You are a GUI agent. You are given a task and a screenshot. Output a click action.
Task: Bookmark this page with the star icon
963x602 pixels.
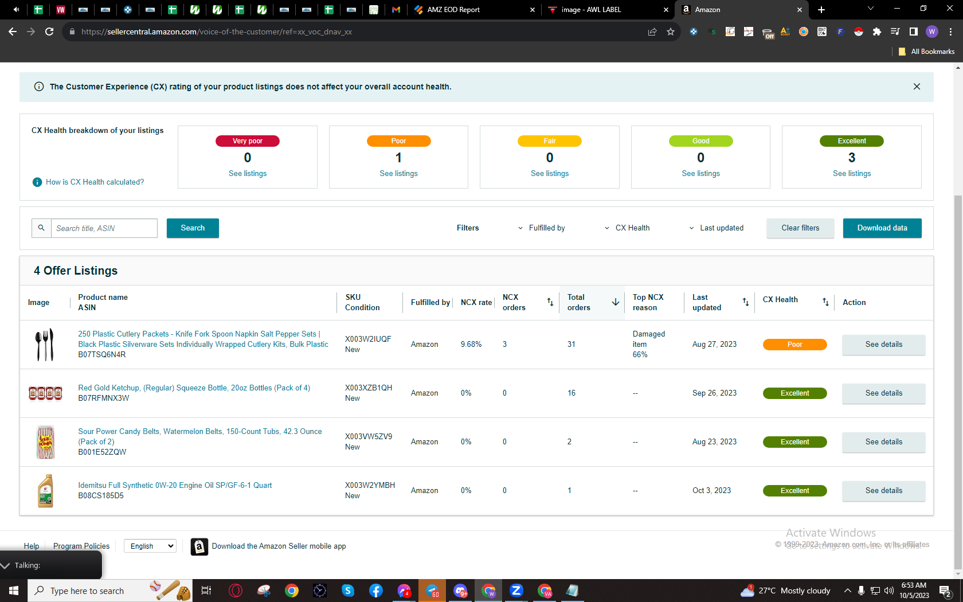[x=671, y=32]
